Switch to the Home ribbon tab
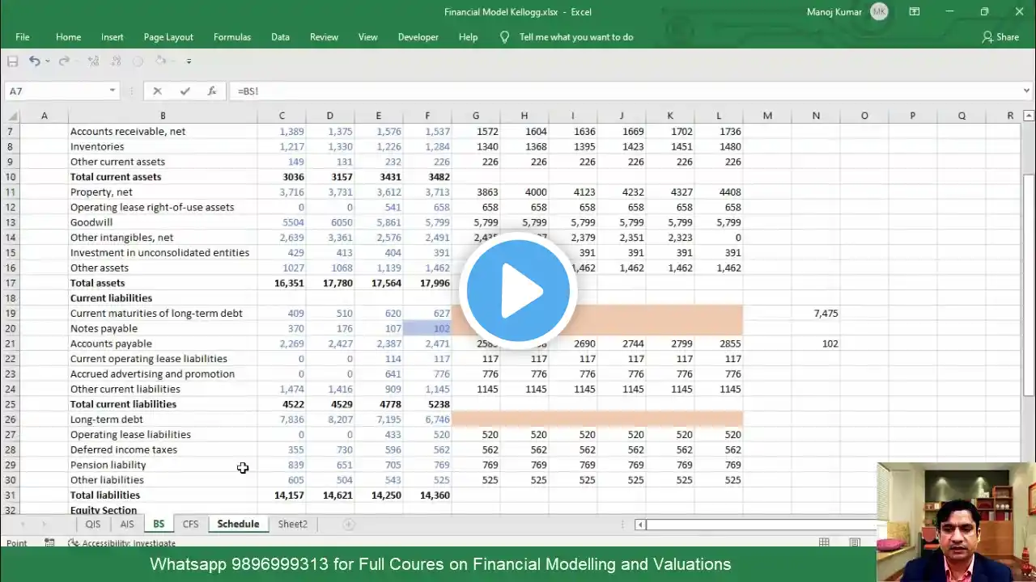 (68, 37)
